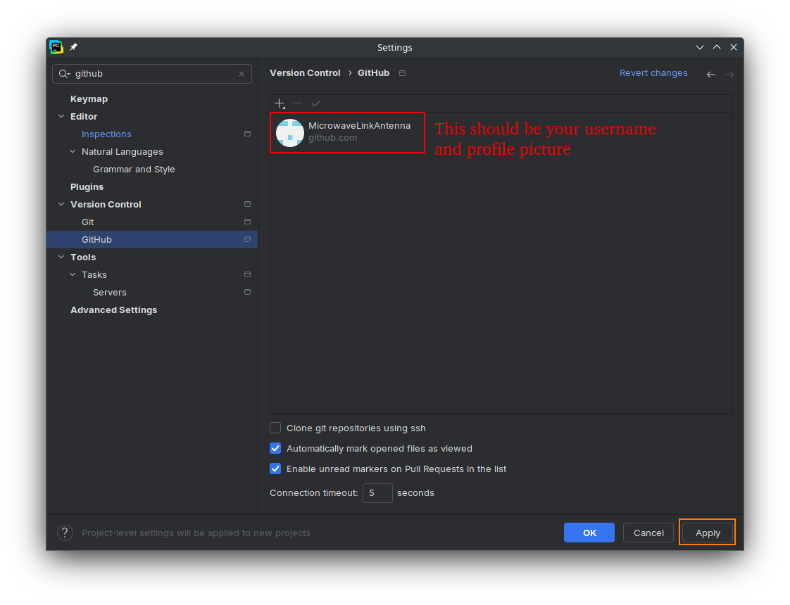The width and height of the screenshot is (790, 605).
Task: Click the connection timeout input field
Action: 377,492
